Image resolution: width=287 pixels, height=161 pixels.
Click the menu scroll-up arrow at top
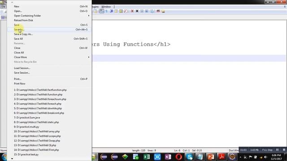tap(12, 2)
